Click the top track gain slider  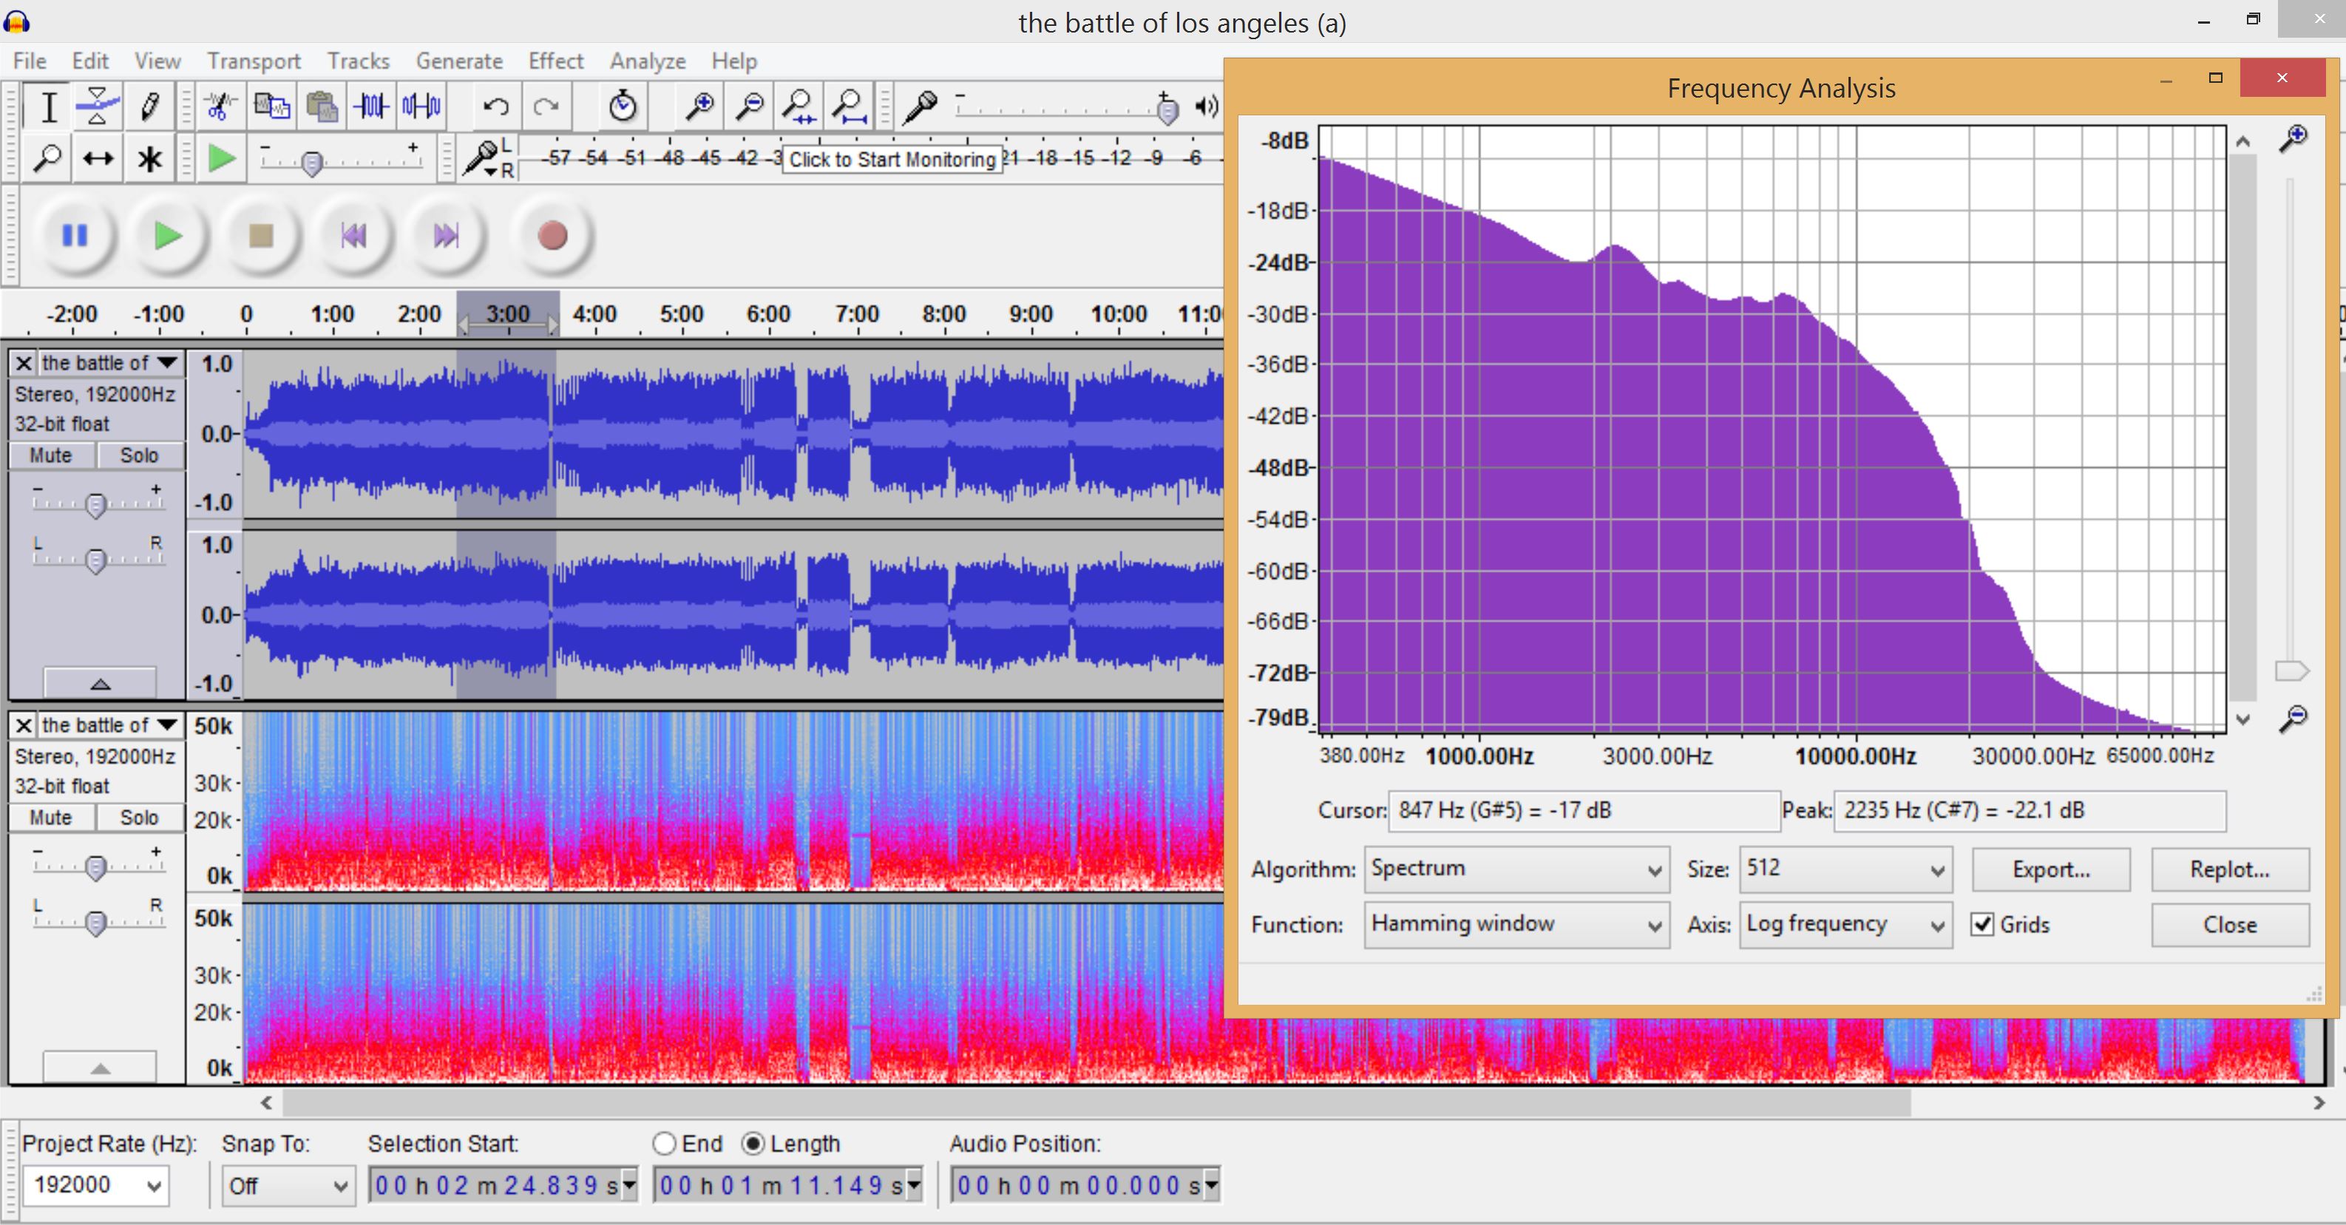[x=95, y=503]
